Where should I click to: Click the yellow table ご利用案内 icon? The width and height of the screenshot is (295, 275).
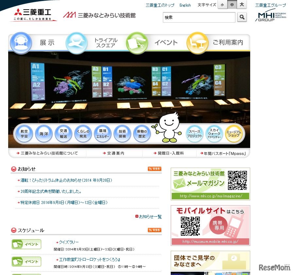(x=197, y=43)
